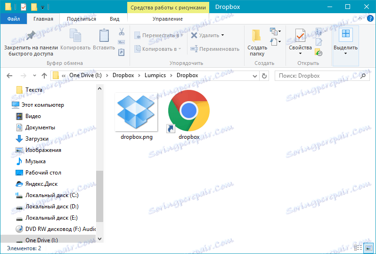This screenshot has height=254, width=376.
Task: Click the Refresh button next to address bar
Action: (264, 76)
